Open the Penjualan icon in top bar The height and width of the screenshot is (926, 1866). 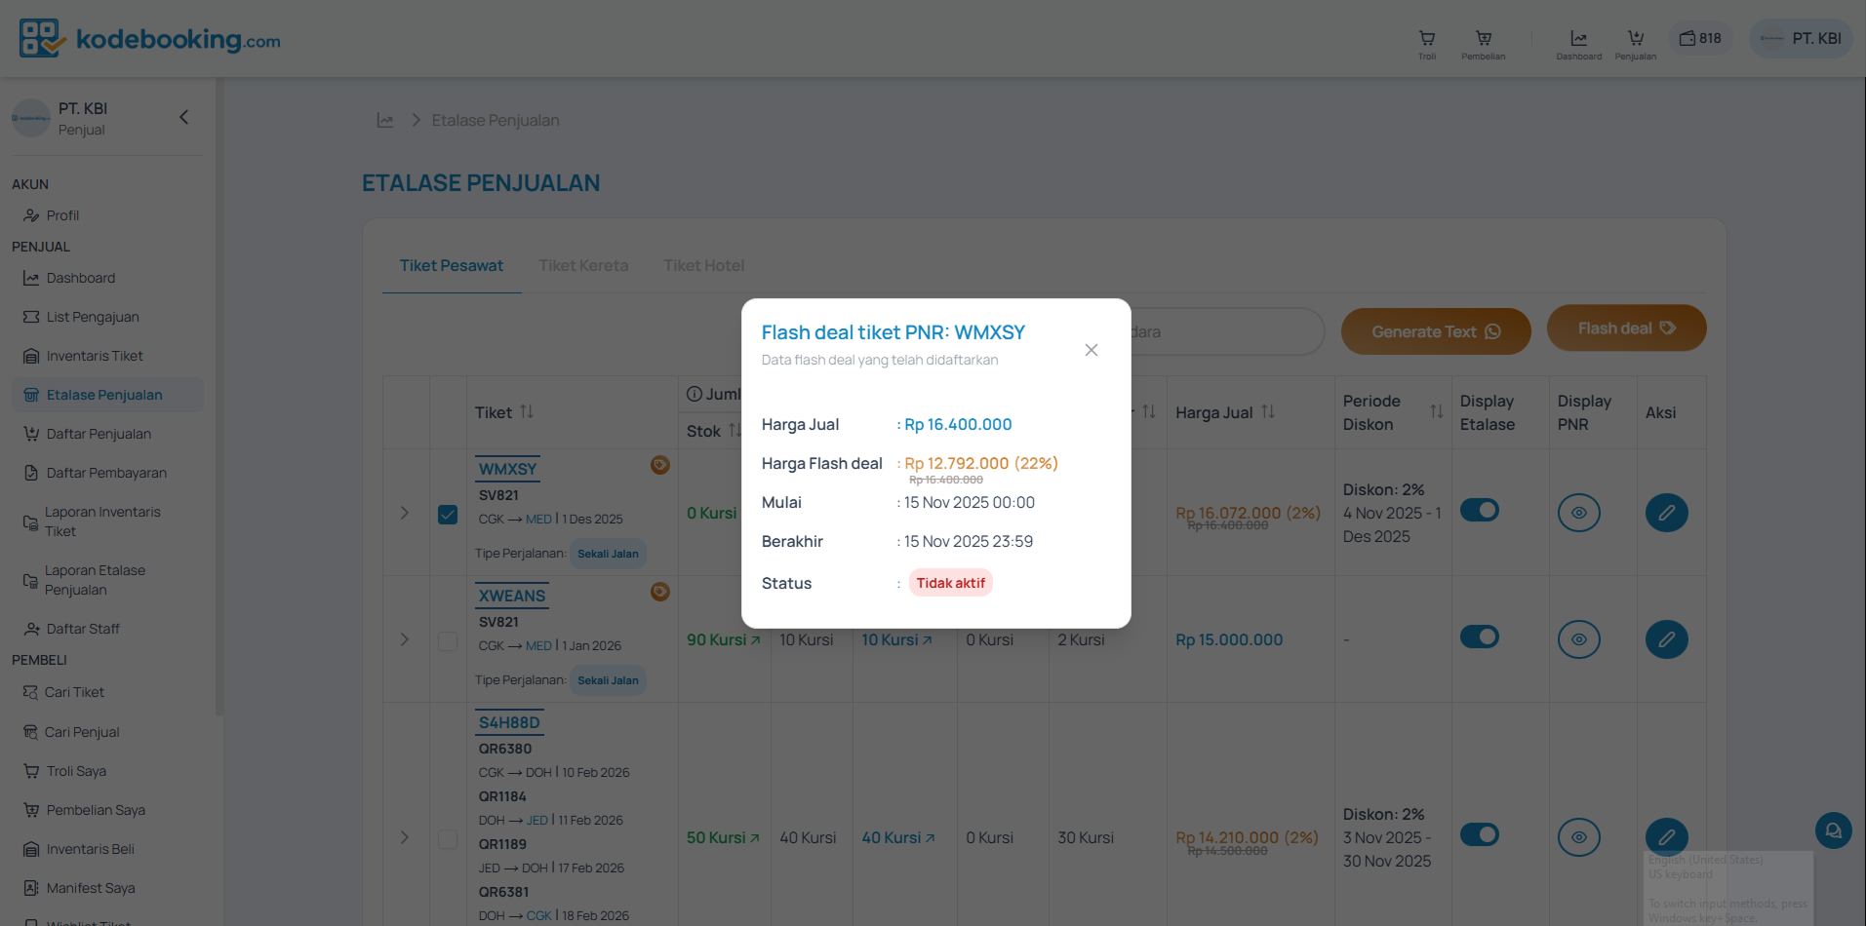click(x=1635, y=39)
